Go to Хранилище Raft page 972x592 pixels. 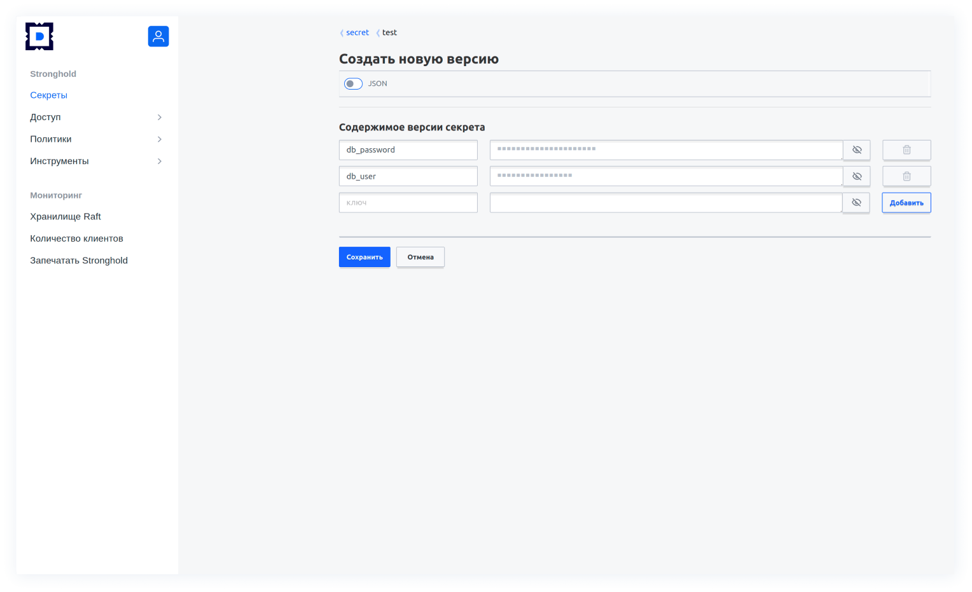[x=66, y=217]
